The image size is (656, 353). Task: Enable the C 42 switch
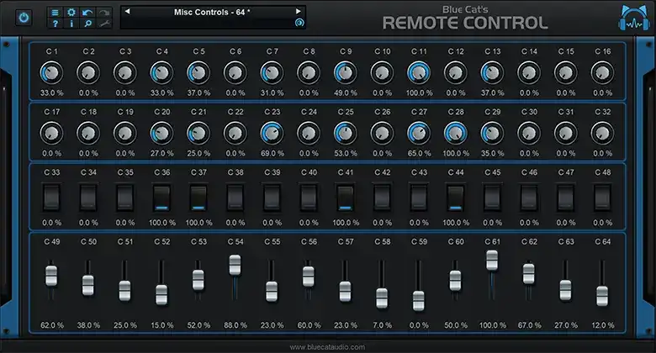tap(382, 197)
